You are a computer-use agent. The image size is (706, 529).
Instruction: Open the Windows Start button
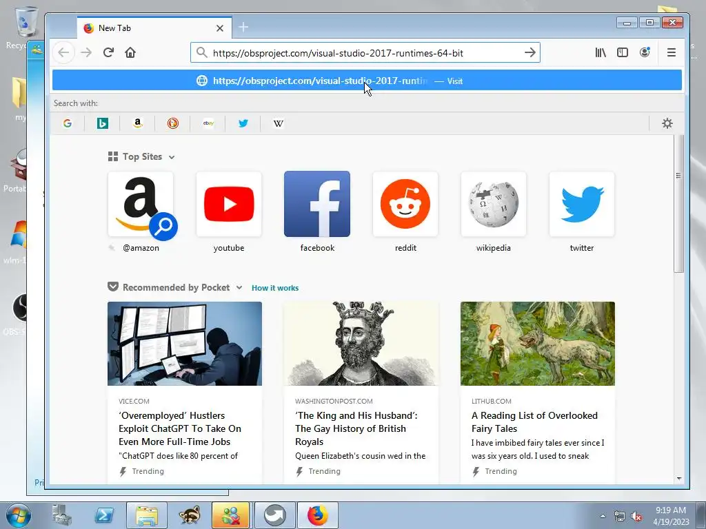click(x=18, y=515)
